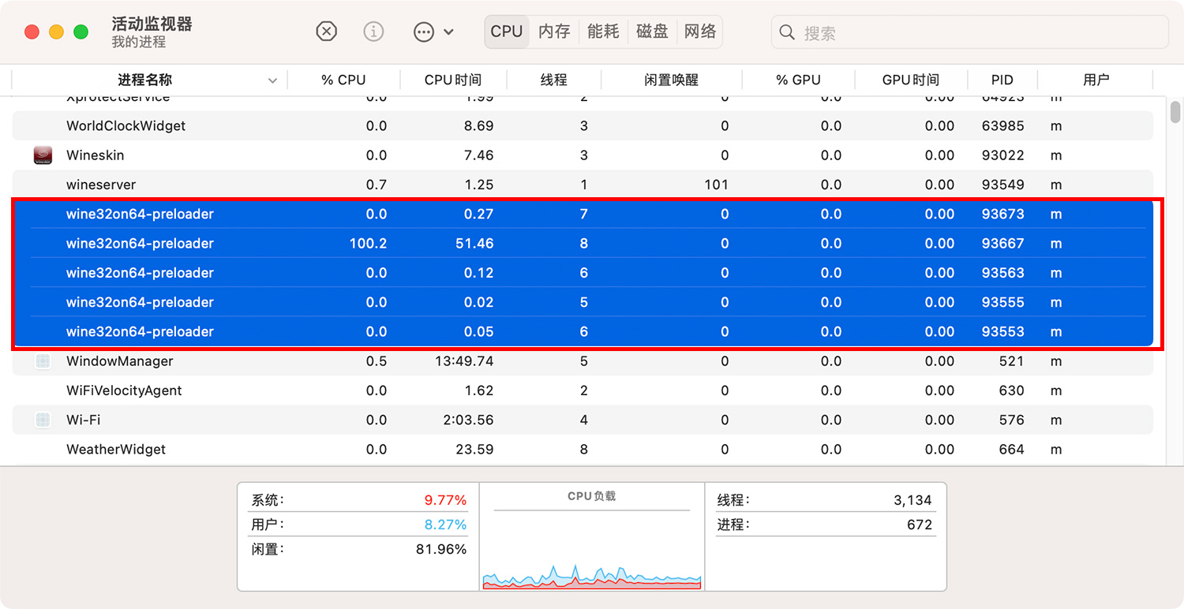This screenshot has width=1184, height=609.
Task: Select the WindowManager process icon
Action: pos(43,361)
